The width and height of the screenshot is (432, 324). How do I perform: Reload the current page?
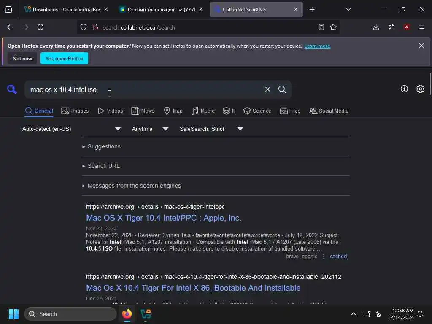[40, 27]
